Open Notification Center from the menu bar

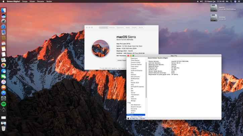239,1
